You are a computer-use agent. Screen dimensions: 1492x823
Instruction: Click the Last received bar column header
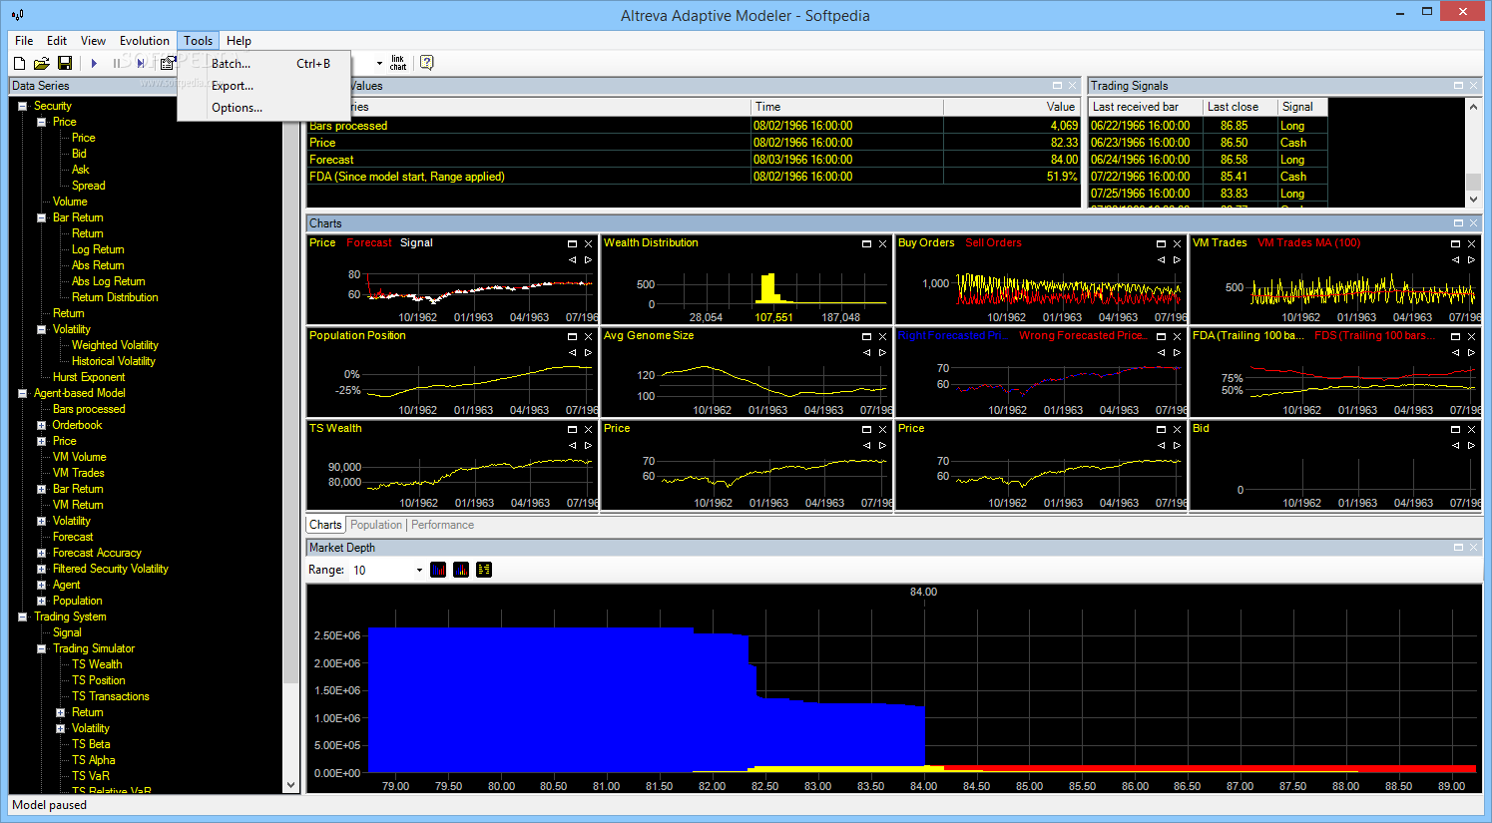1145,107
